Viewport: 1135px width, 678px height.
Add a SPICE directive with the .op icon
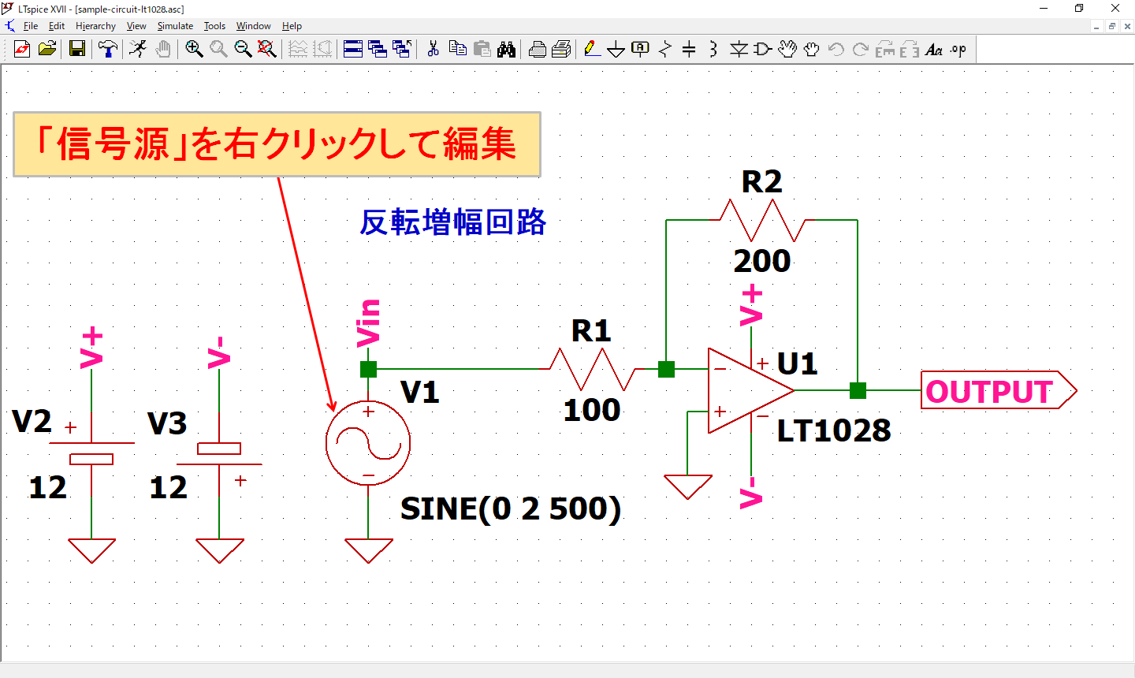click(x=958, y=49)
